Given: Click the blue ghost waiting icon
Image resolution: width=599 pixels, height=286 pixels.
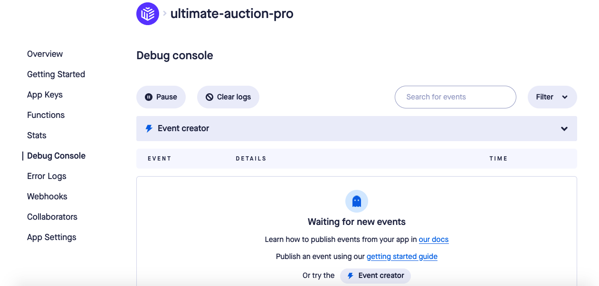Looking at the screenshot, I should [x=357, y=202].
